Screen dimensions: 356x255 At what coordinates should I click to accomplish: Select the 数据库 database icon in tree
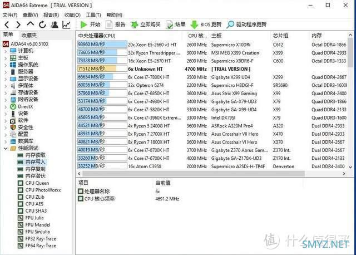[x=13, y=141]
